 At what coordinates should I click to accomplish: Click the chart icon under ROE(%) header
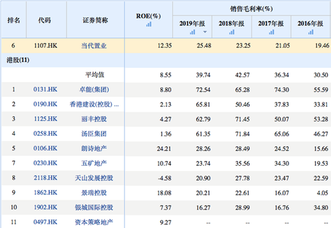149,24
